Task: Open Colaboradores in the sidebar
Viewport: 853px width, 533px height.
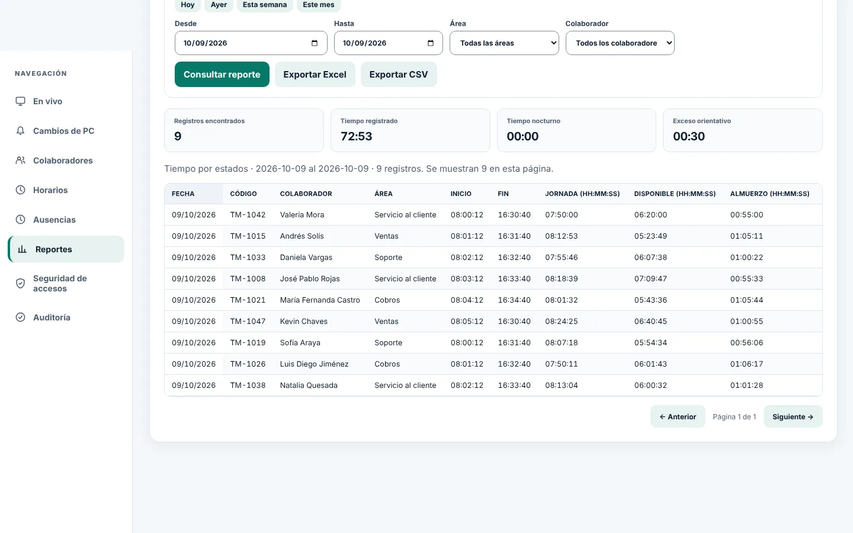Action: click(x=66, y=160)
